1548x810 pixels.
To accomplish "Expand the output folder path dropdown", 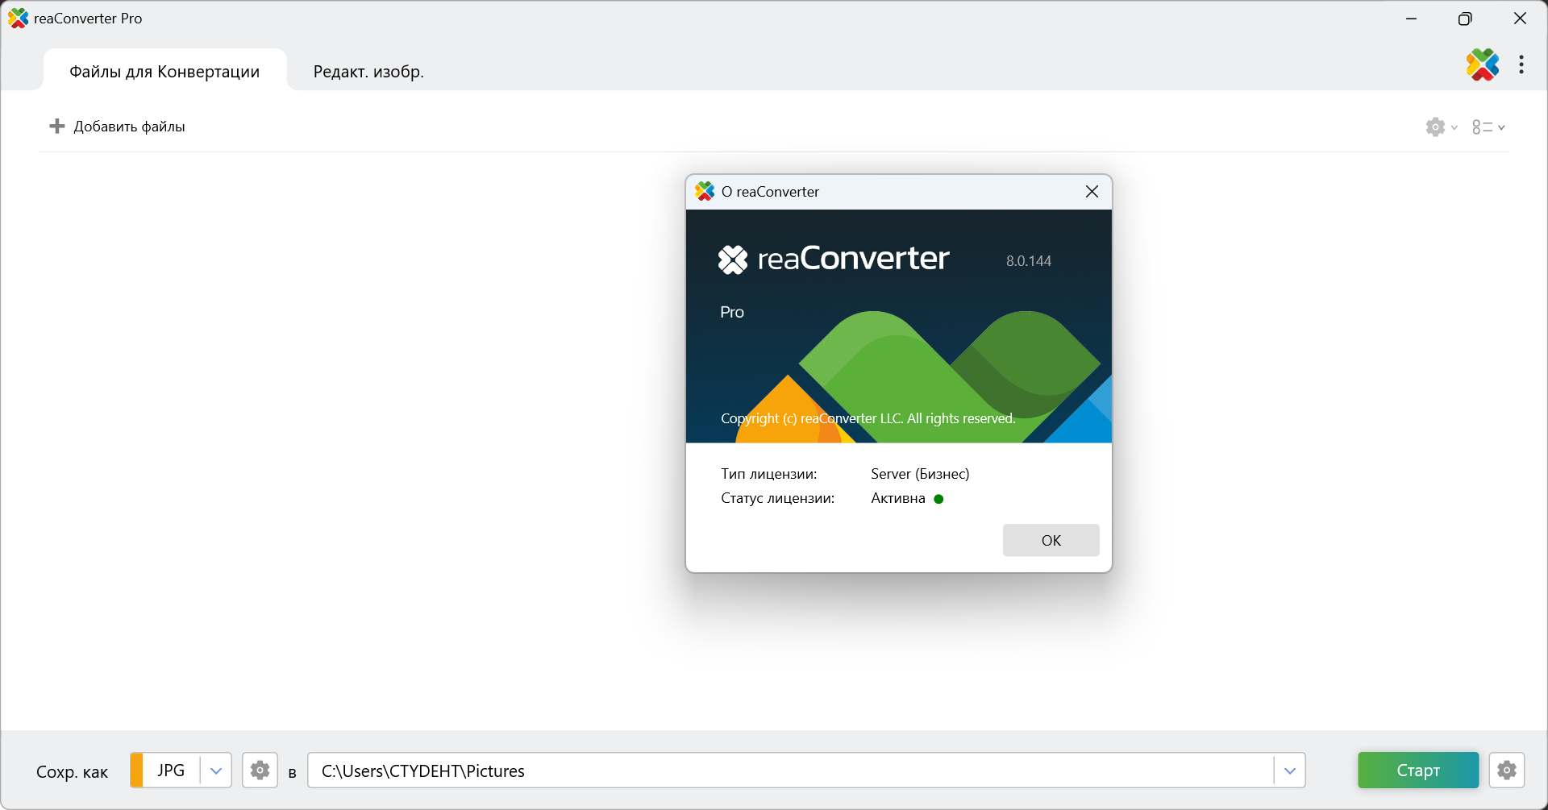I will pyautogui.click(x=1289, y=771).
